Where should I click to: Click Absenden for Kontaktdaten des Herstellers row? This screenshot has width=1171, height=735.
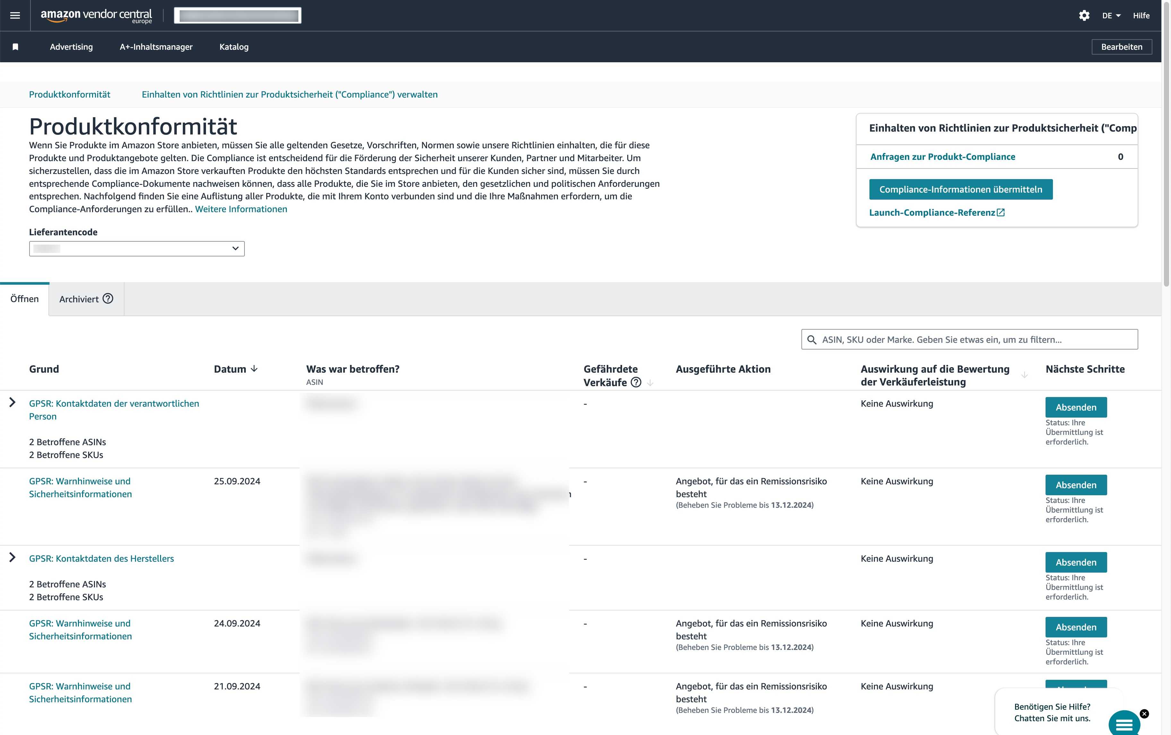[1076, 562]
